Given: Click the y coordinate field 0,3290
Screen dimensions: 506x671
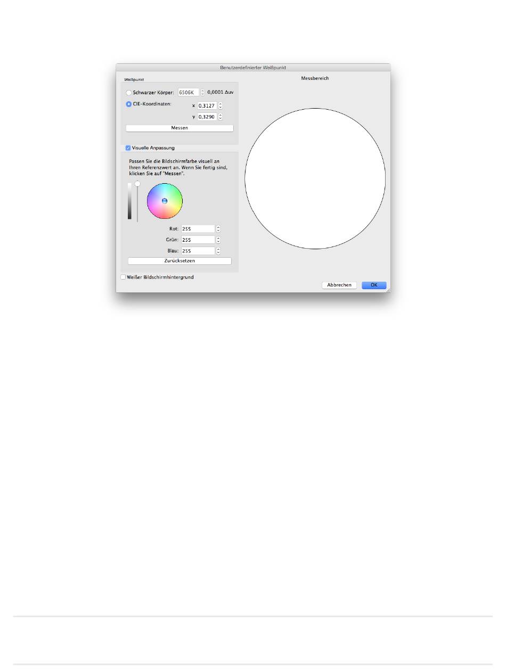Looking at the screenshot, I should [207, 117].
